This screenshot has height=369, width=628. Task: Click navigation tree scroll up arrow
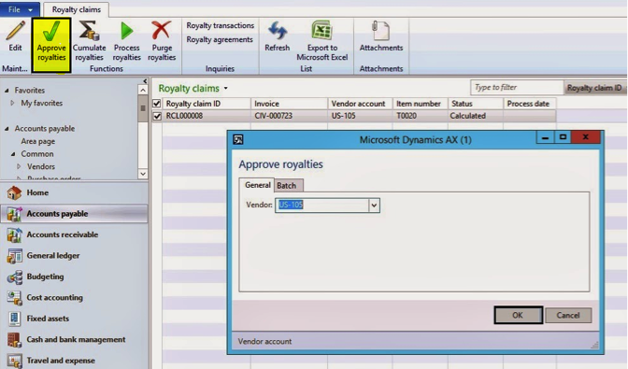pos(143,90)
